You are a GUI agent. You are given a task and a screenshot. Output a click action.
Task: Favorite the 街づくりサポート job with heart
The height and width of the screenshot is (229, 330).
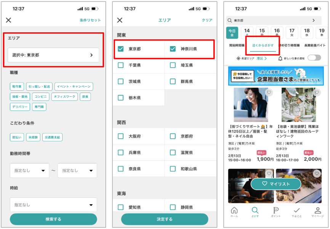(x=269, y=92)
